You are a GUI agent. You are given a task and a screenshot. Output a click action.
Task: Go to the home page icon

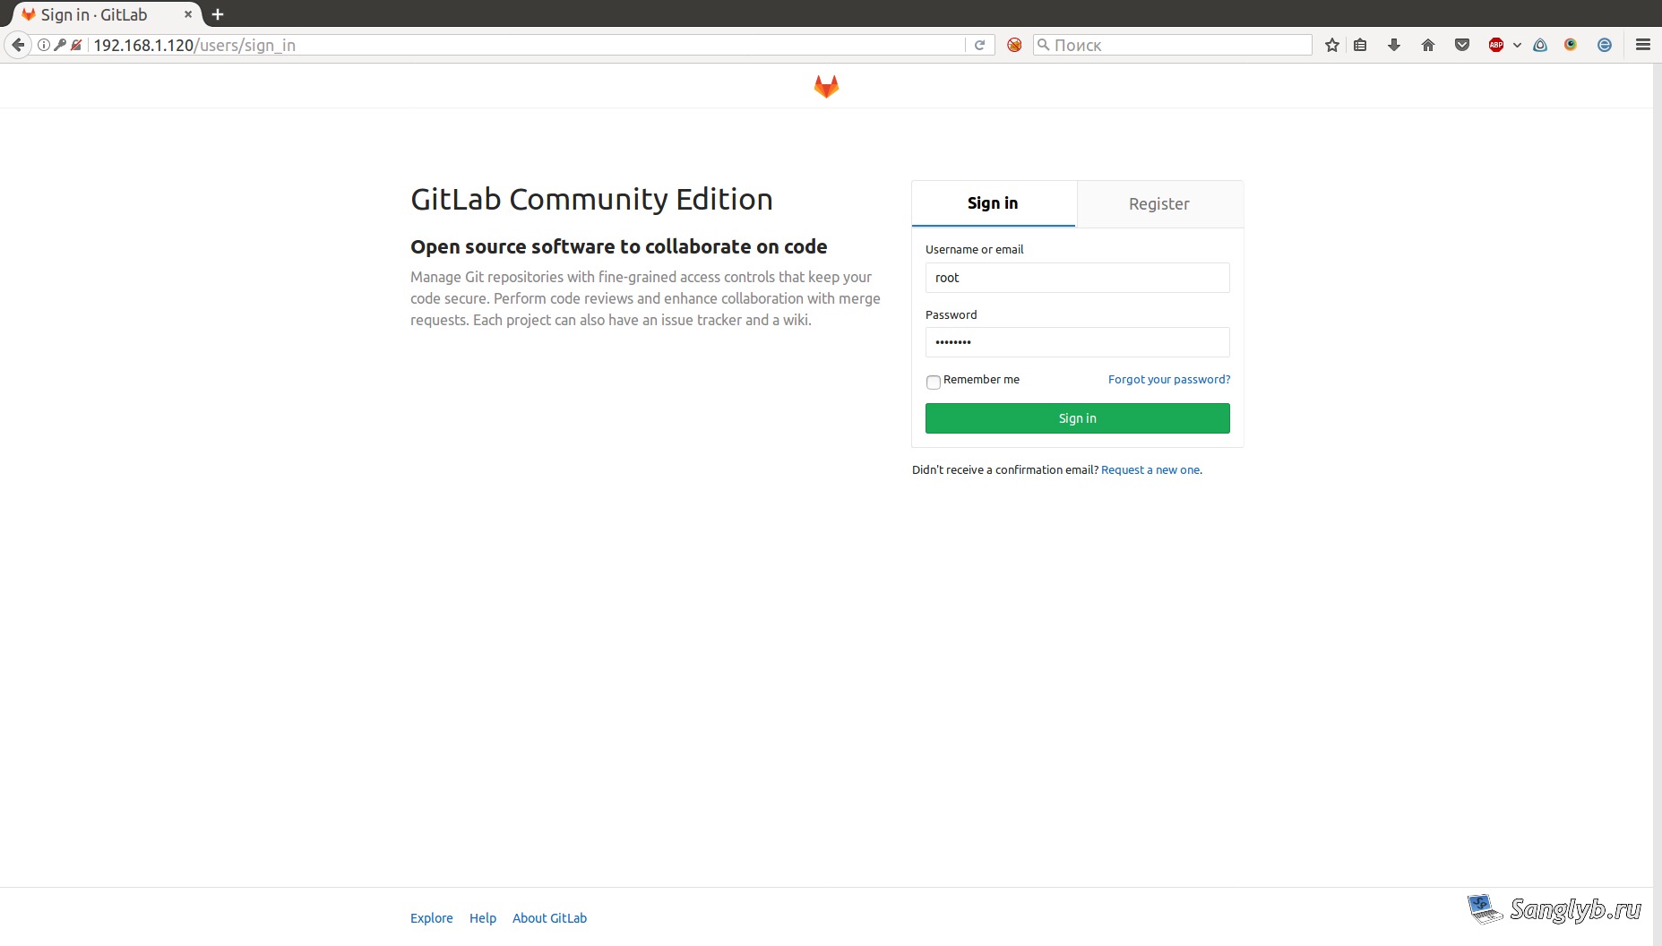pos(1428,45)
